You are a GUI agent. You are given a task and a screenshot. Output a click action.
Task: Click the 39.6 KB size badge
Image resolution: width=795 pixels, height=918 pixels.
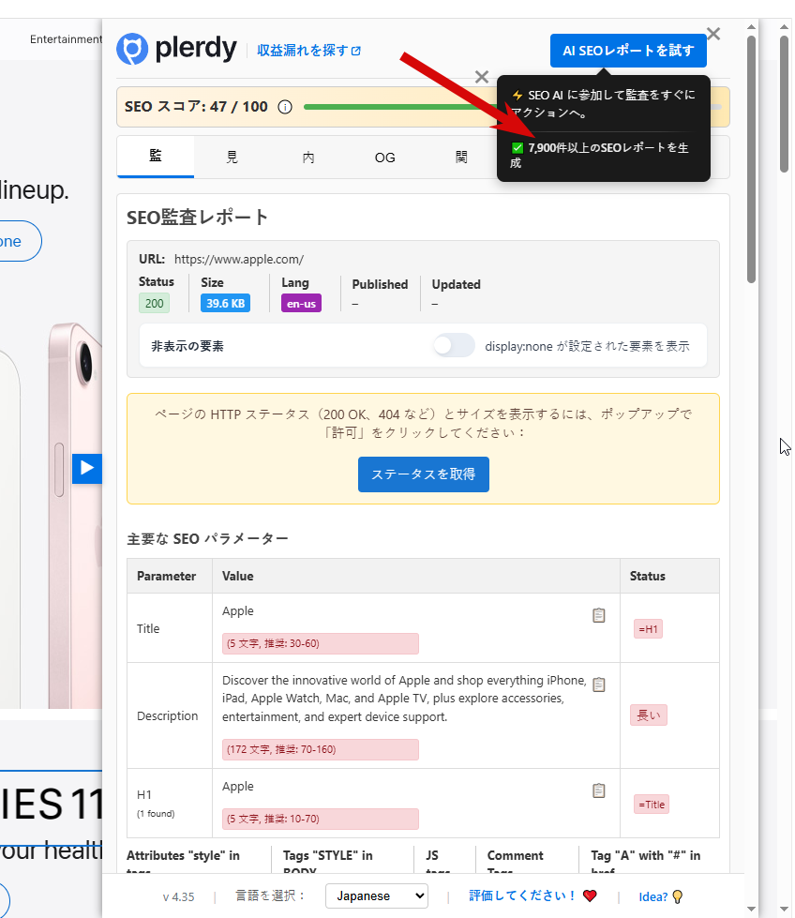pyautogui.click(x=225, y=303)
